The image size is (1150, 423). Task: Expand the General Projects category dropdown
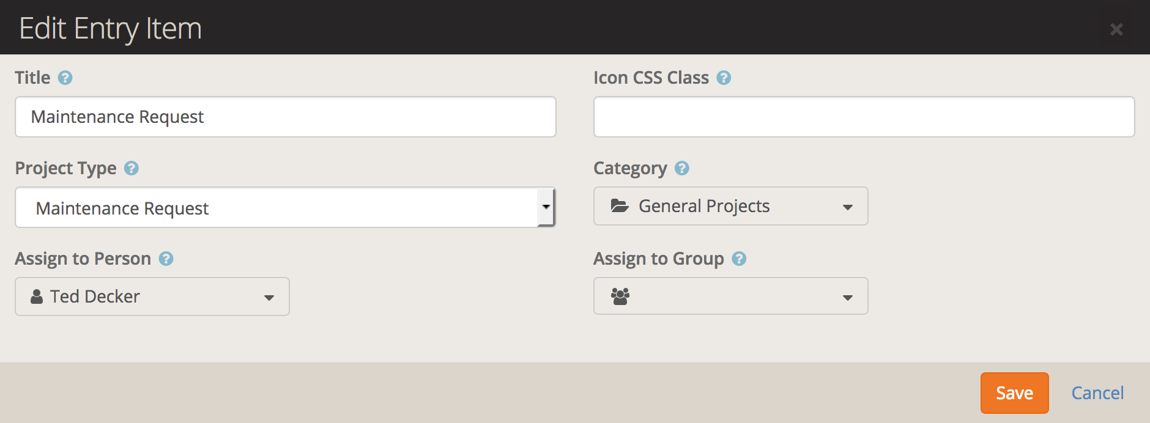click(847, 207)
